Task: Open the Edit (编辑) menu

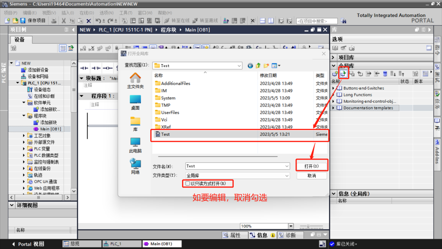Action: (30, 13)
